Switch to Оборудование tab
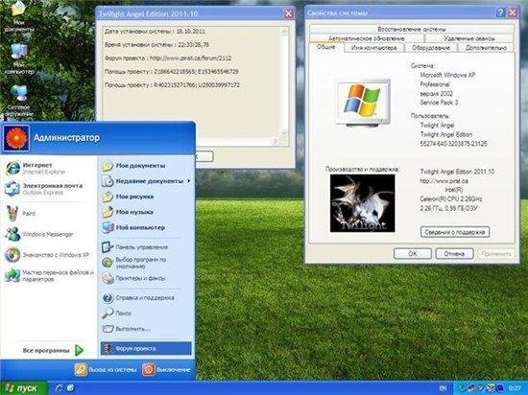Viewport: 528px width, 395px height. (x=431, y=48)
